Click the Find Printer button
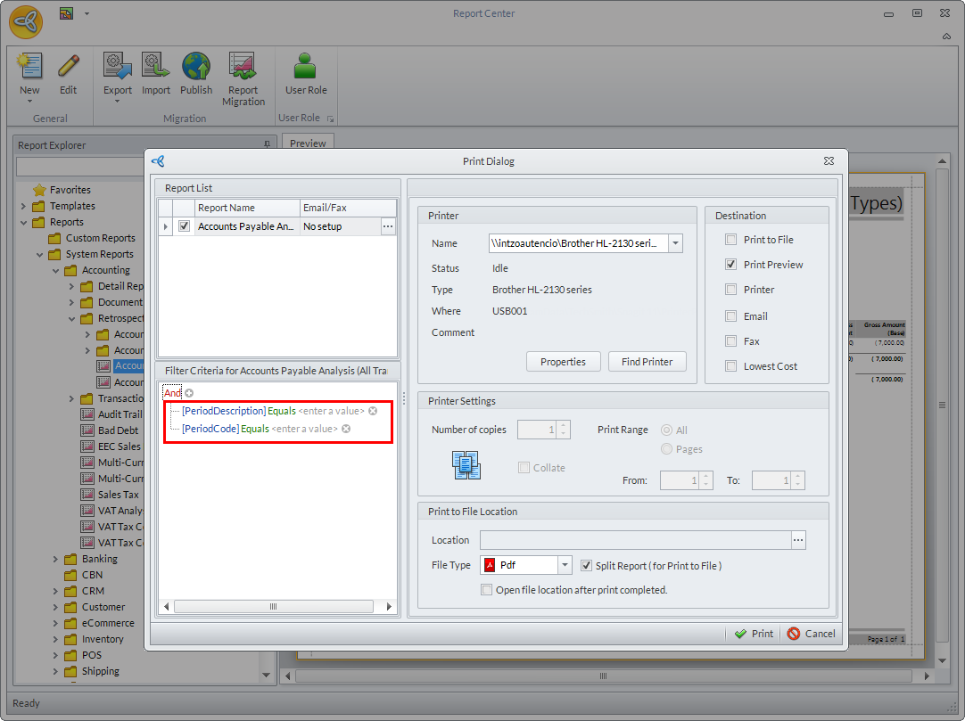Image resolution: width=965 pixels, height=721 pixels. tap(647, 361)
